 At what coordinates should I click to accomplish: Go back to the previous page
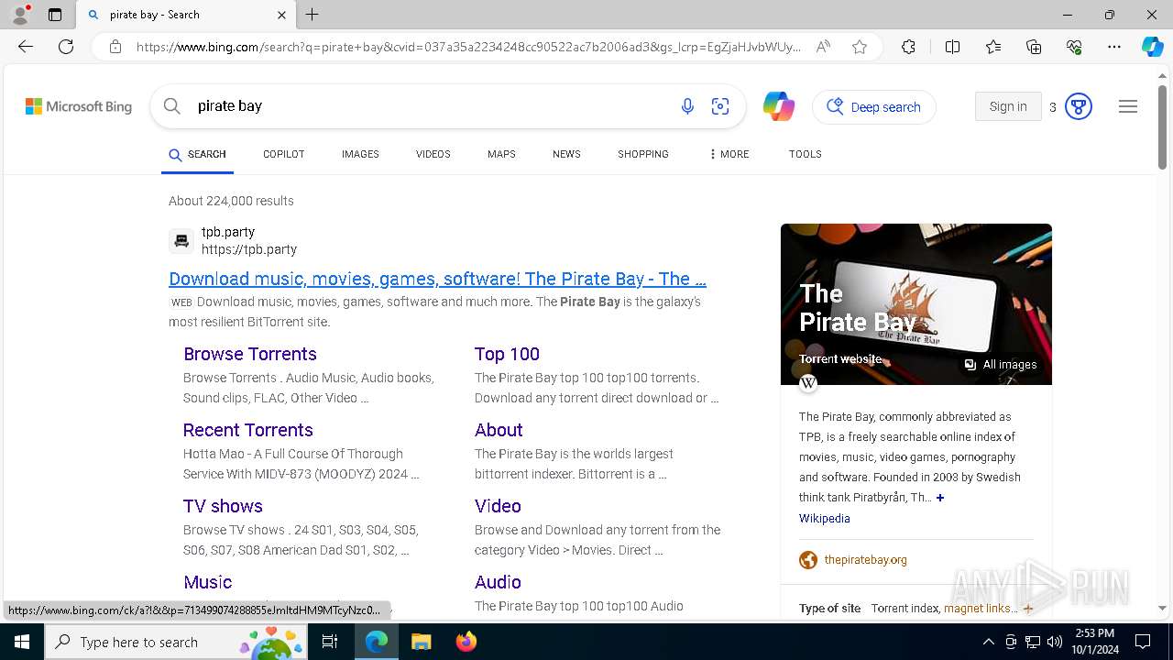26,47
